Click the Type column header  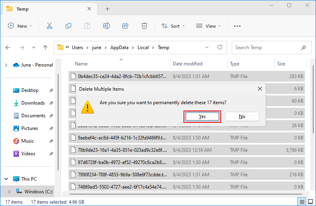[235, 64]
